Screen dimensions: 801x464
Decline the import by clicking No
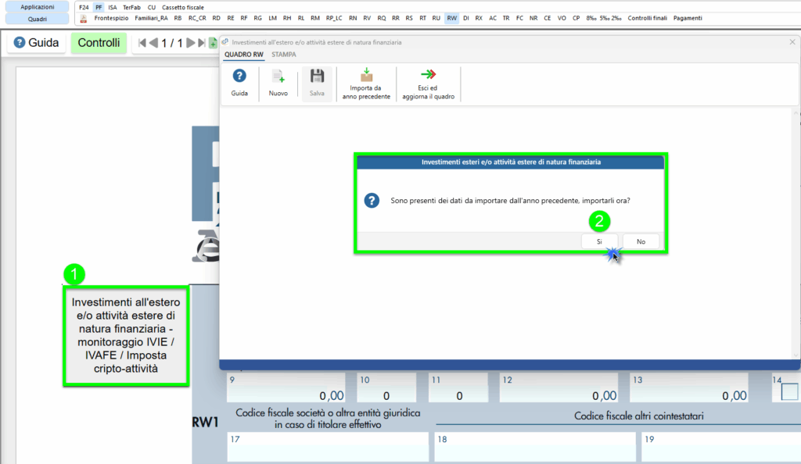[641, 241]
